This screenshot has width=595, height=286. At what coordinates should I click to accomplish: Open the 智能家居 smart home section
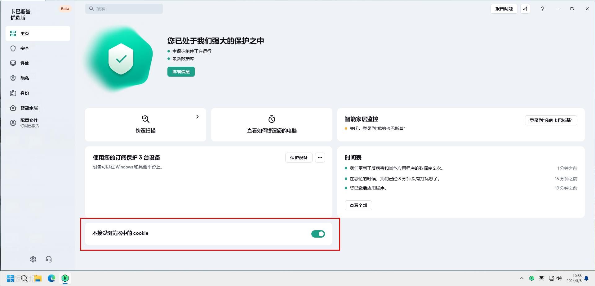(38, 108)
